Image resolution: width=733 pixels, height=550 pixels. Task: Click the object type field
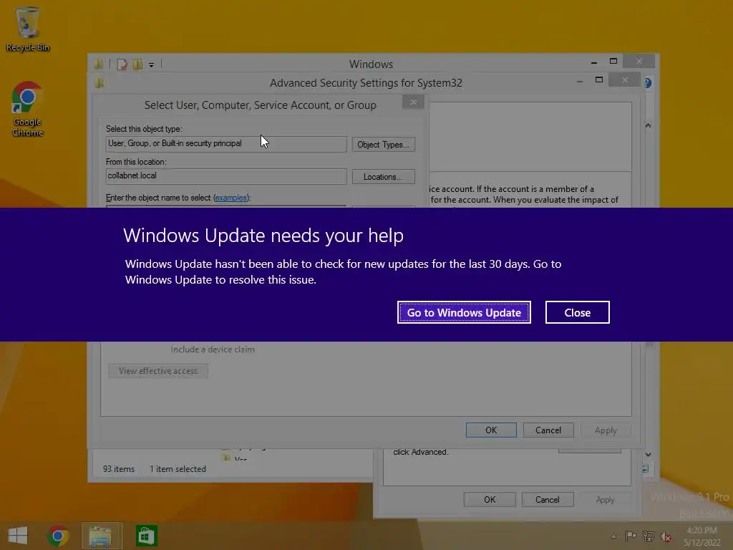click(x=226, y=143)
